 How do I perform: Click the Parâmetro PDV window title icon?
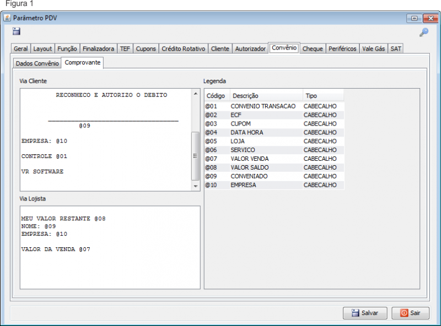(7, 18)
